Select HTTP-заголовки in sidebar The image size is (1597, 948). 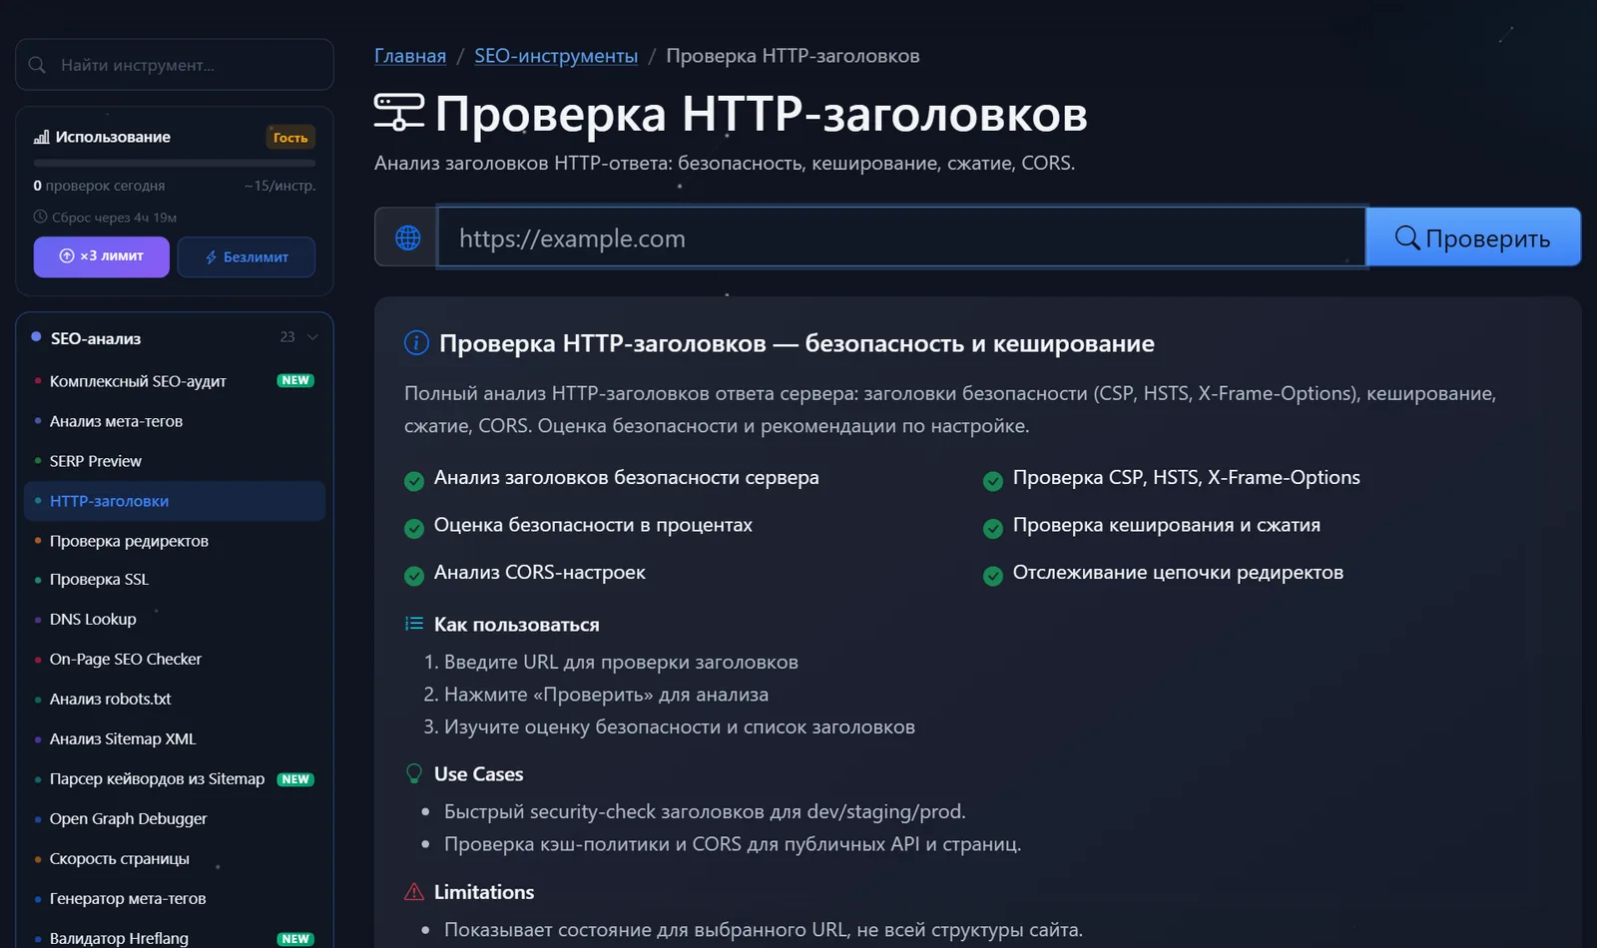point(175,501)
